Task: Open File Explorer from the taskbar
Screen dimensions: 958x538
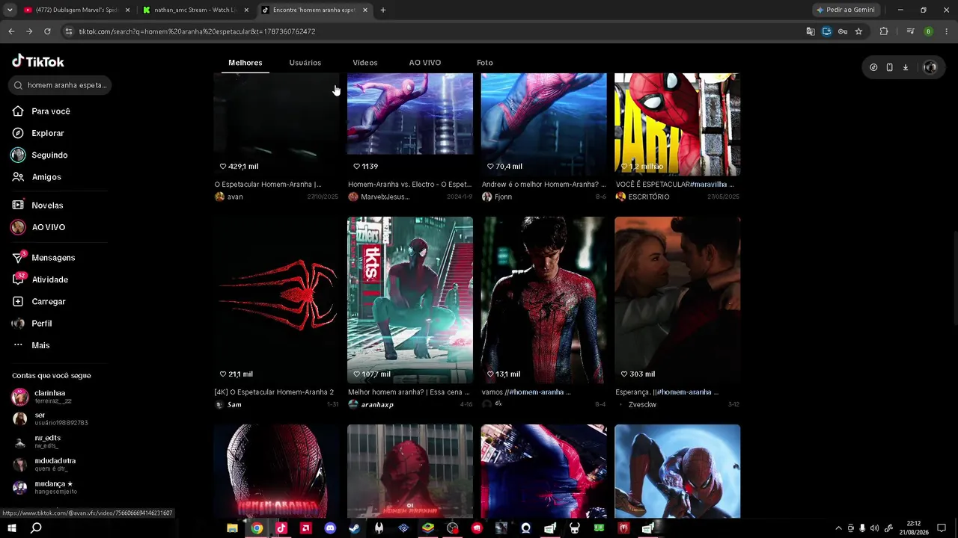Action: click(232, 528)
